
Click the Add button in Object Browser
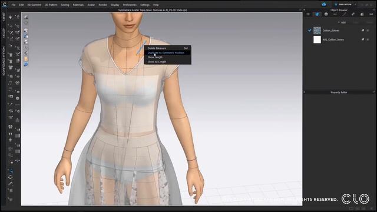pyautogui.click(x=342, y=22)
